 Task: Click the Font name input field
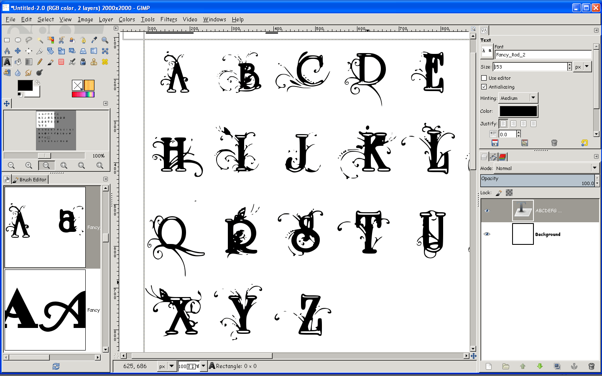[x=543, y=55]
